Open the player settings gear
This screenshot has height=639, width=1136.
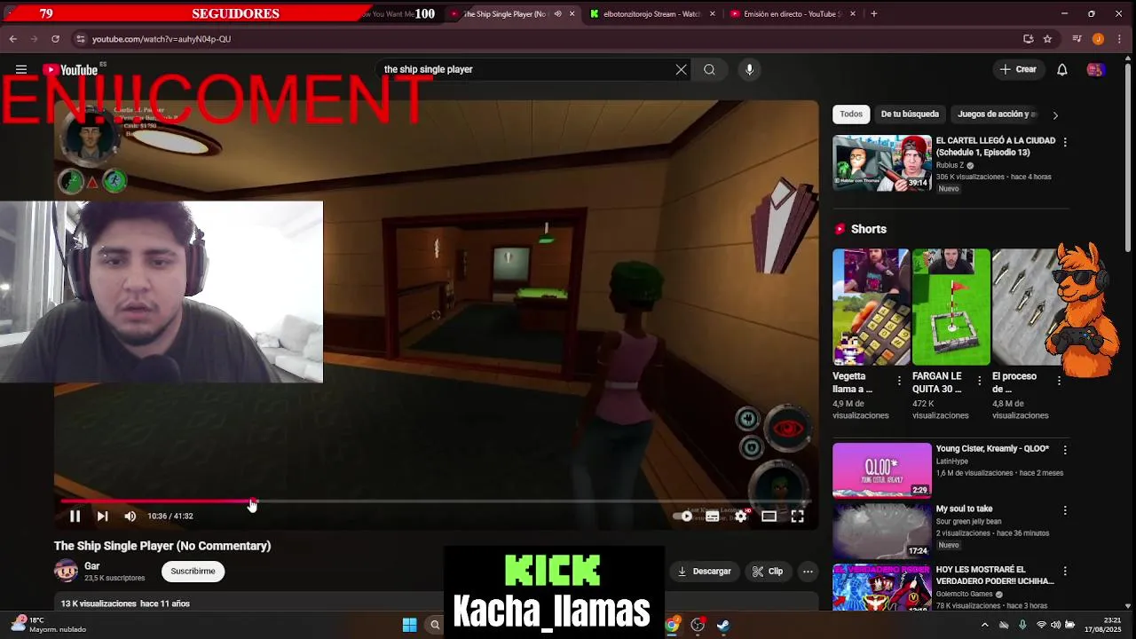(x=741, y=516)
